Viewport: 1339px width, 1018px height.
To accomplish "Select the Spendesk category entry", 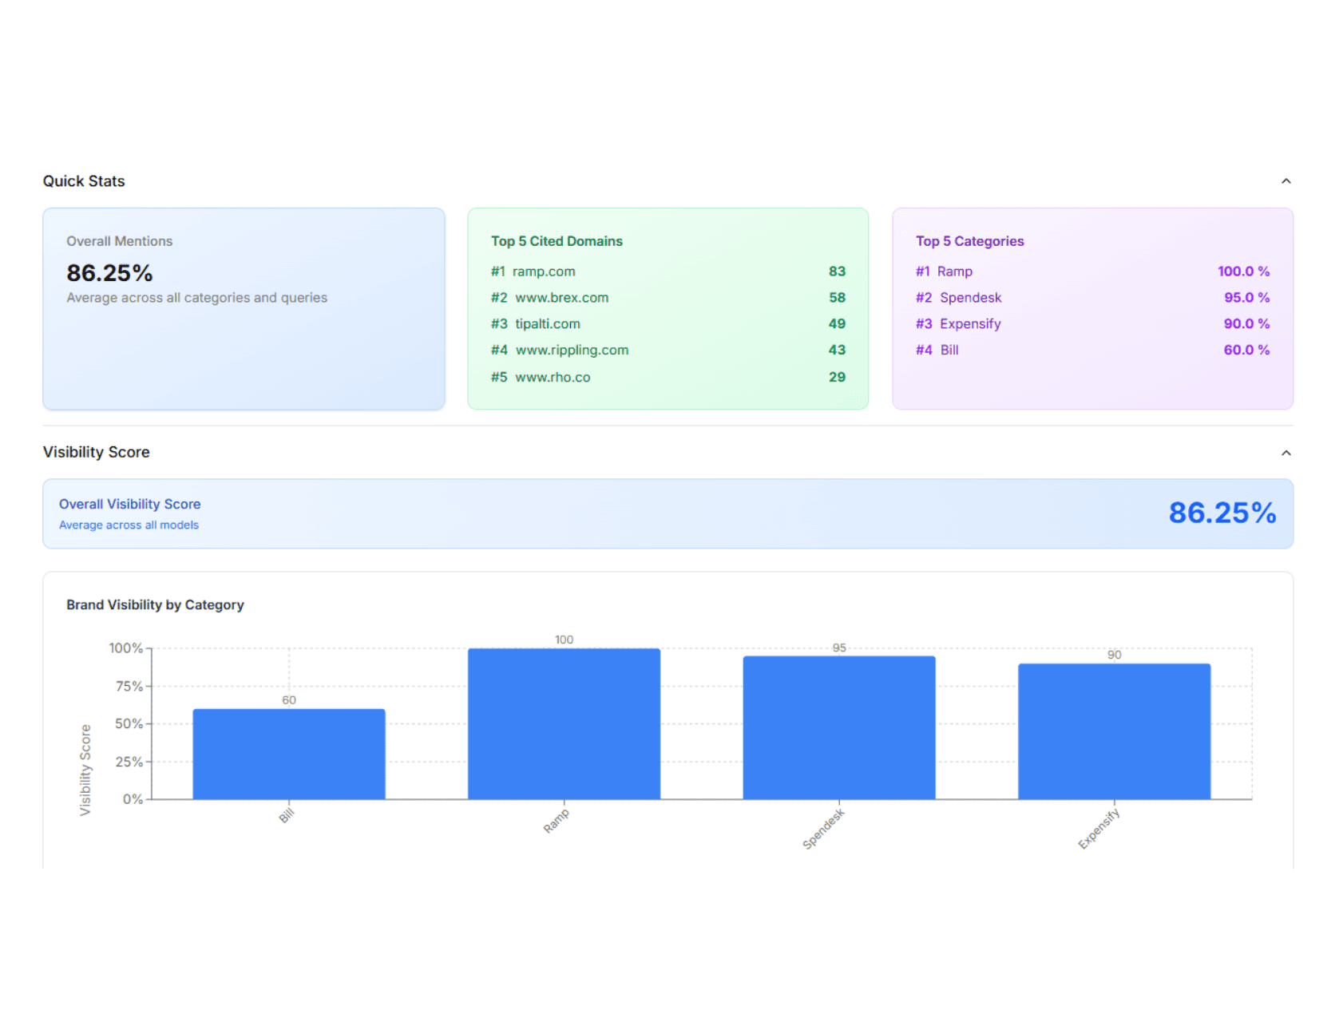I will [x=970, y=297].
